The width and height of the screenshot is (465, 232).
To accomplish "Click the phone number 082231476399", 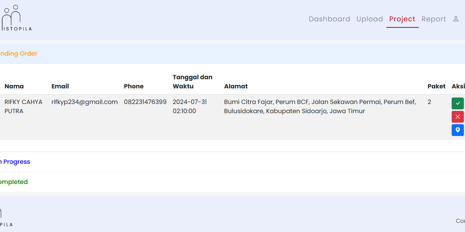I will click(x=145, y=102).
